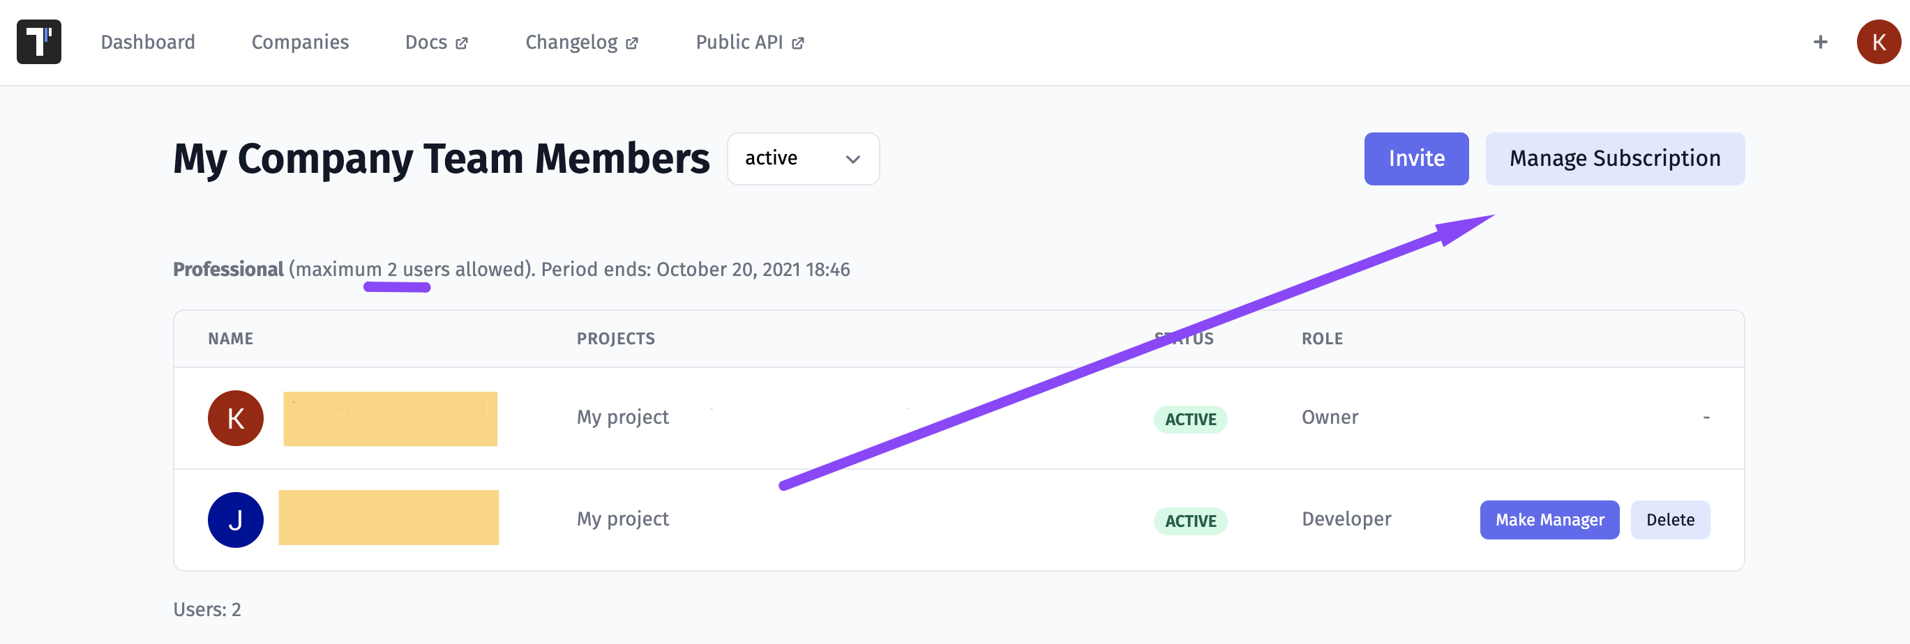The height and width of the screenshot is (644, 1910).
Task: Click the red K avatar in Owner row
Action: click(x=236, y=418)
